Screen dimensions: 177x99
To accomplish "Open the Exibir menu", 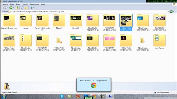I will tap(18, 4).
